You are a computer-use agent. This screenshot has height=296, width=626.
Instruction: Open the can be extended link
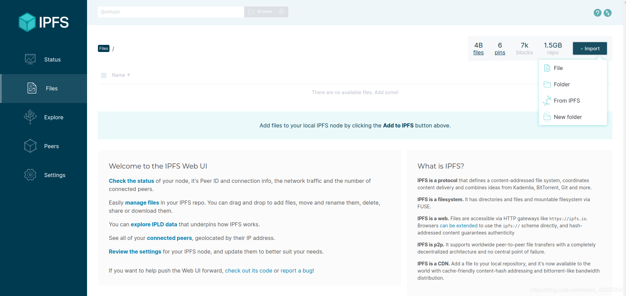[x=459, y=226]
